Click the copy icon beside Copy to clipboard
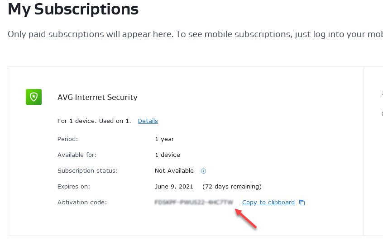The height and width of the screenshot is (245, 383). [302, 203]
